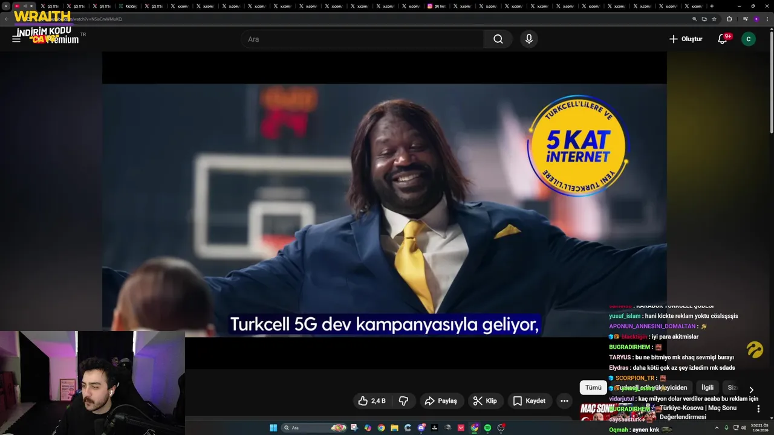774x435 pixels.
Task: Open browser tab search dropdown arrow
Action: tap(6, 6)
